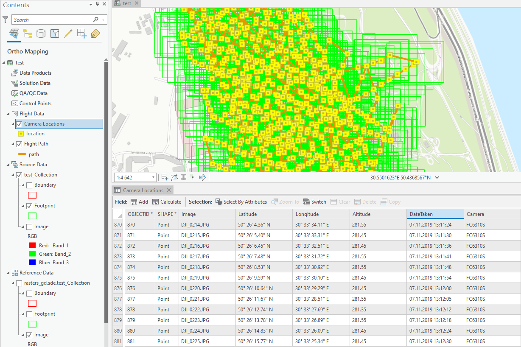Open the map scale dropdown showing 1:4 642
521x347 pixels.
click(x=153, y=177)
